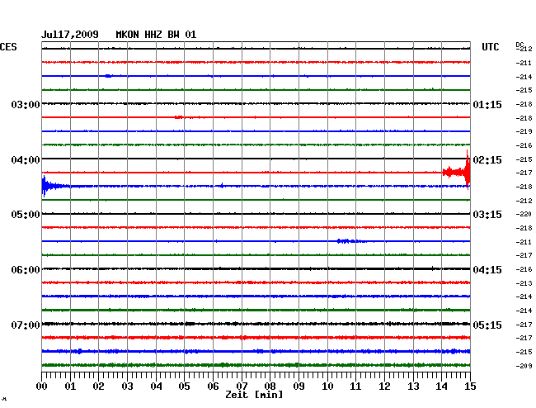Click the DC offset value '-209'
The image size is (536, 408).
coord(524,366)
